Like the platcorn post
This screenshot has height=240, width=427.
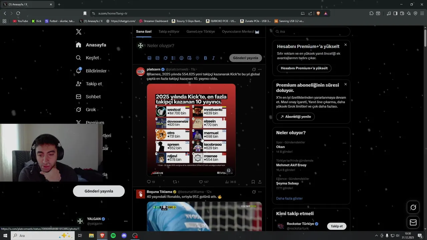(203, 182)
